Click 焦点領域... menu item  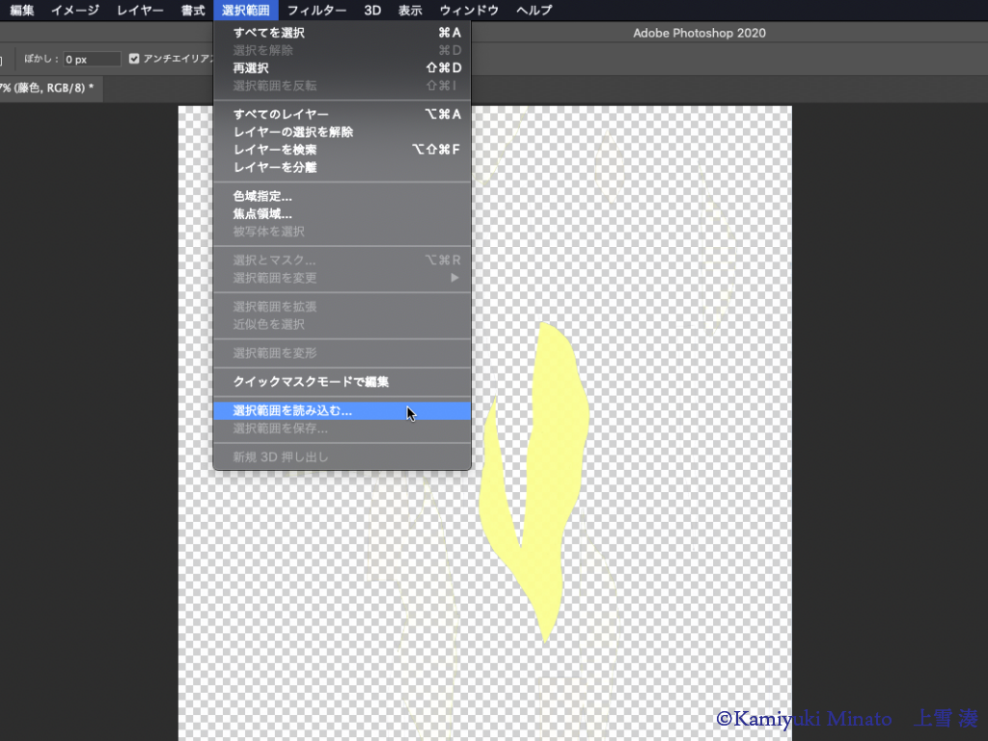(x=262, y=214)
